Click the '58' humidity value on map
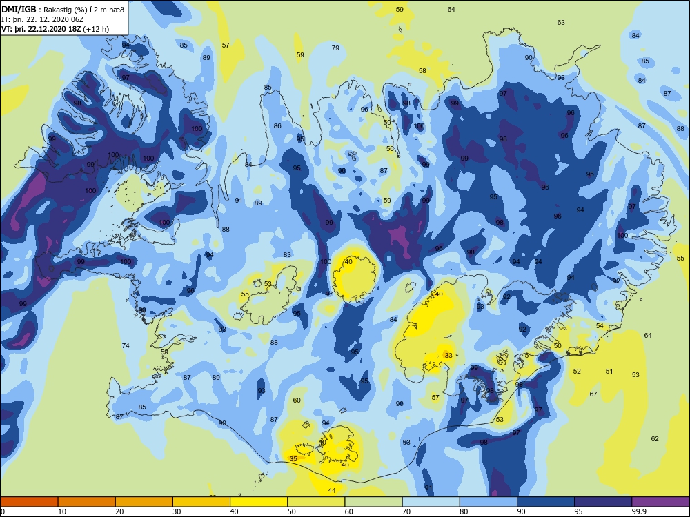The height and width of the screenshot is (517, 690). click(x=422, y=70)
